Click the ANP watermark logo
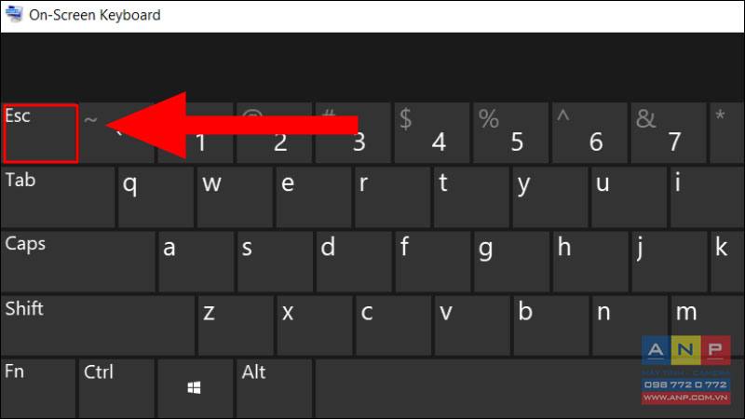The width and height of the screenshot is (745, 419). (686, 370)
